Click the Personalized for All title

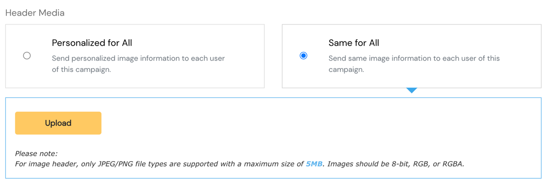pos(92,43)
